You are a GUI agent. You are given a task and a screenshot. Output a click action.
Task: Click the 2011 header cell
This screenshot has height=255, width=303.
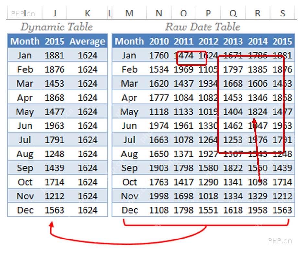coord(184,41)
